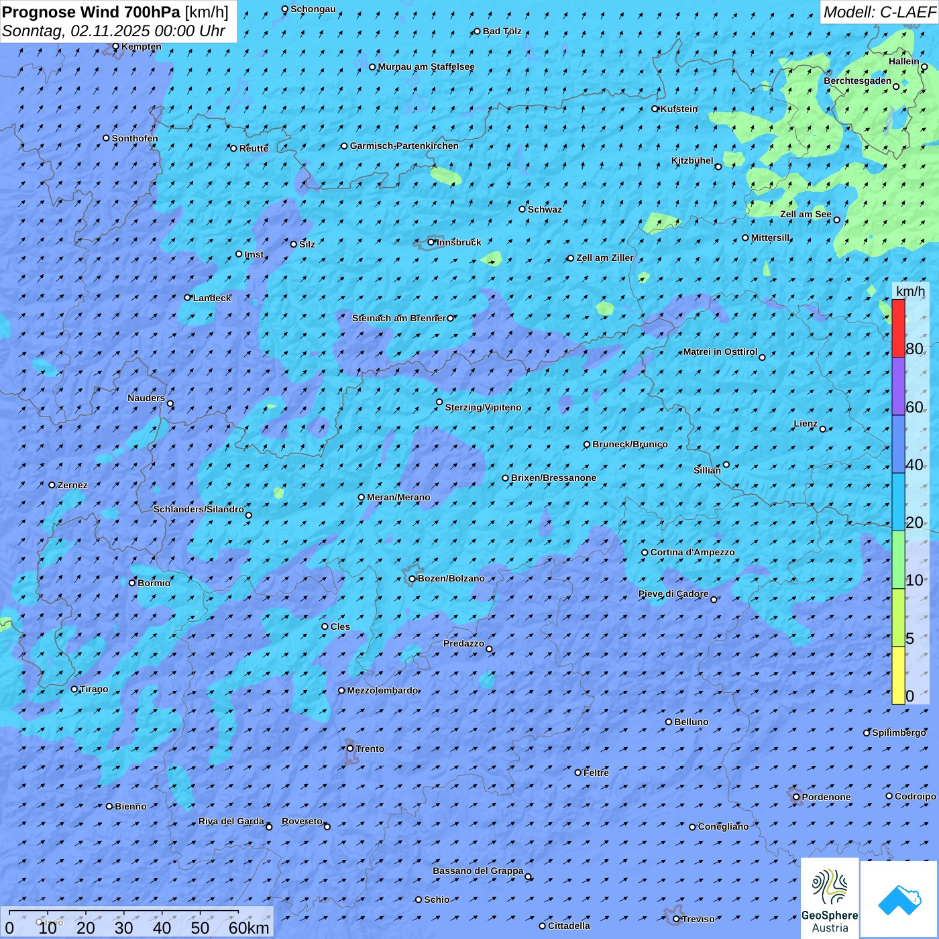Click the Reutte city label

(254, 148)
